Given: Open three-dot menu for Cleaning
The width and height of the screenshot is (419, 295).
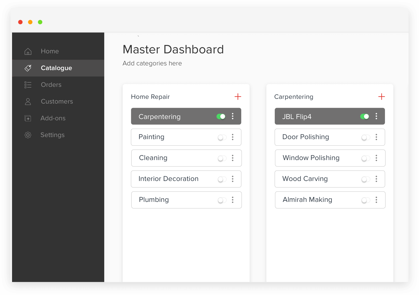Looking at the screenshot, I should 233,158.
